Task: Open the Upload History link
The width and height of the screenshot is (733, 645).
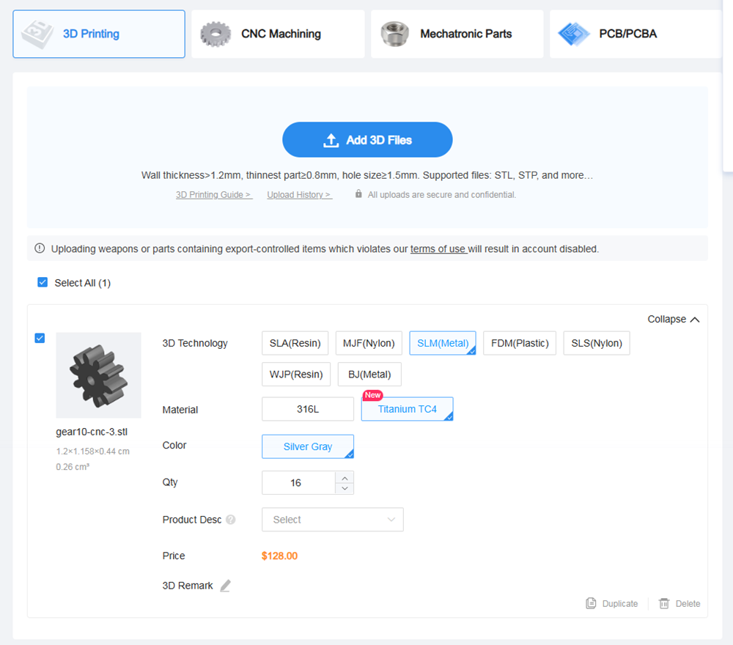Action: click(300, 195)
